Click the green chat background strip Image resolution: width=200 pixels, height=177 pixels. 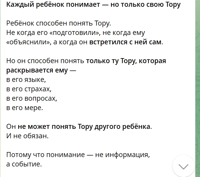tap(198, 88)
